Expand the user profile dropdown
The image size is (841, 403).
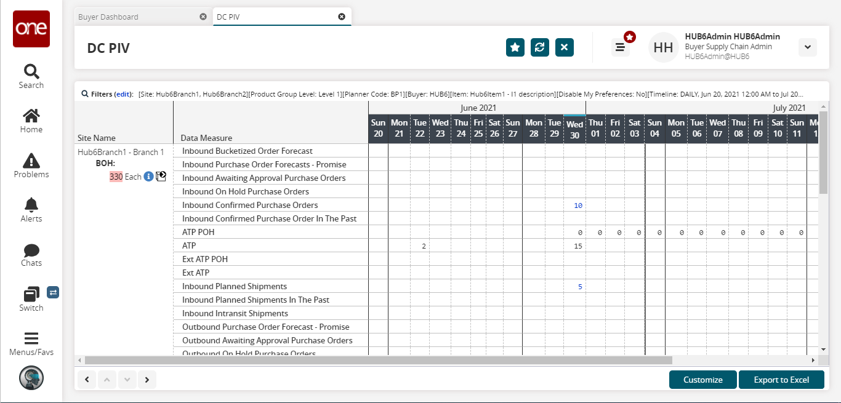click(807, 47)
